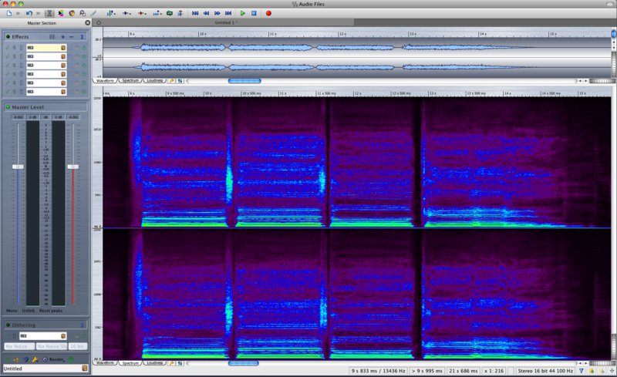This screenshot has height=377, width=617.
Task: Switch lower view to the Spectrum tab
Action: (x=130, y=363)
